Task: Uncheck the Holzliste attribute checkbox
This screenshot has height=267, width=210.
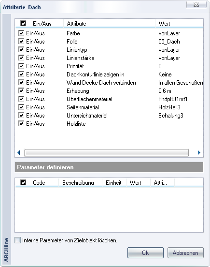Action: coord(21,123)
